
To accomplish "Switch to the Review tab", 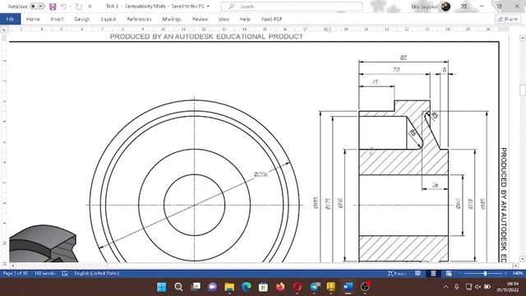I will point(200,19).
